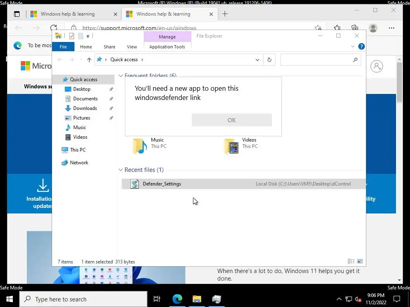The image size is (410, 307).
Task: Open Edge Collections
Action: click(x=355, y=28)
